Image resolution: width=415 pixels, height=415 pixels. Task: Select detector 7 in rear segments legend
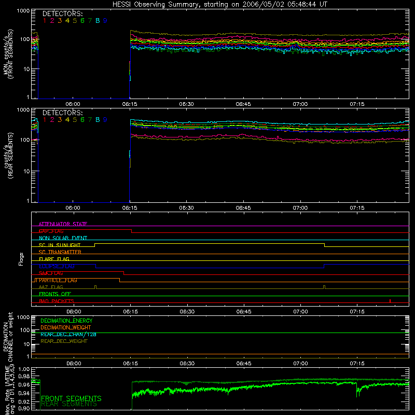coord(90,120)
